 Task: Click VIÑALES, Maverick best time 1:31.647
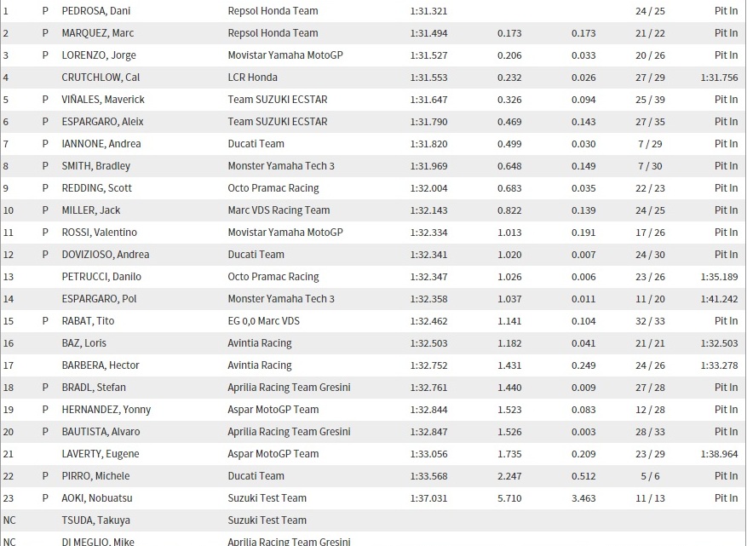click(x=428, y=100)
